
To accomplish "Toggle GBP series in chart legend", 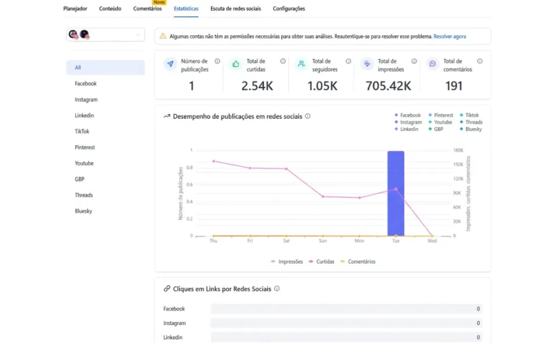I will click(436, 129).
